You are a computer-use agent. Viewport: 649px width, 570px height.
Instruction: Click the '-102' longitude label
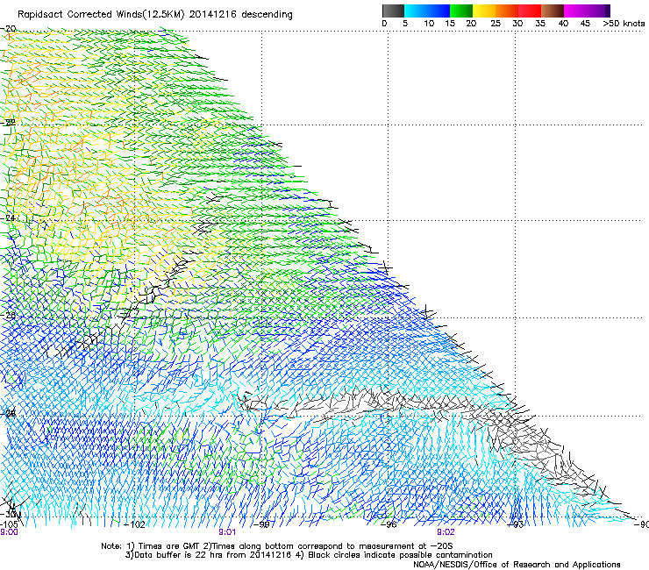click(x=135, y=524)
